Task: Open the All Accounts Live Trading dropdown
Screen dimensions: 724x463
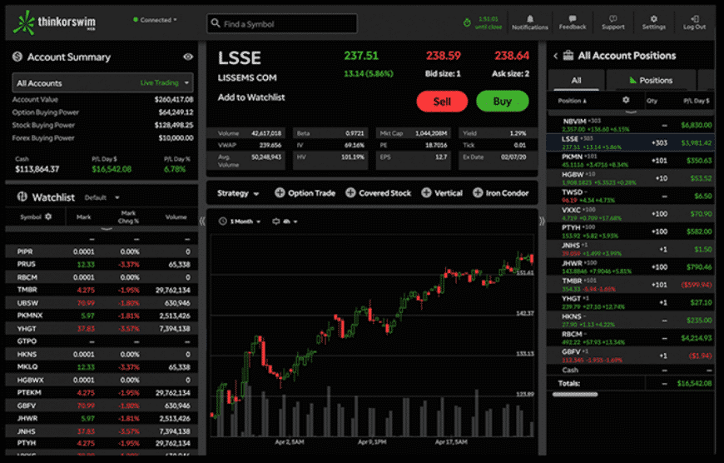Action: 102,83
